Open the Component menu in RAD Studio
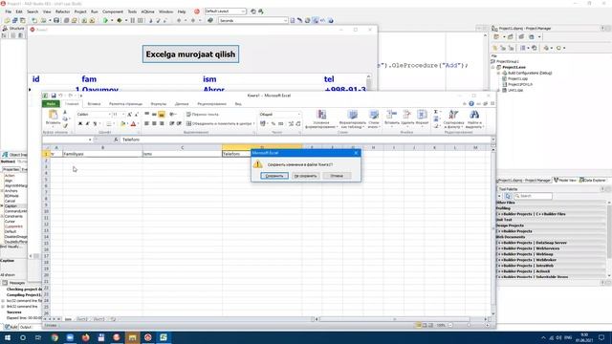Screen dimensions: 612x344 [113, 11]
